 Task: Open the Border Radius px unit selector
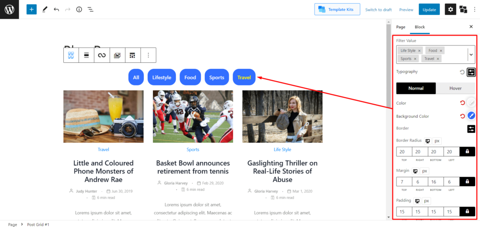pyautogui.click(x=437, y=141)
